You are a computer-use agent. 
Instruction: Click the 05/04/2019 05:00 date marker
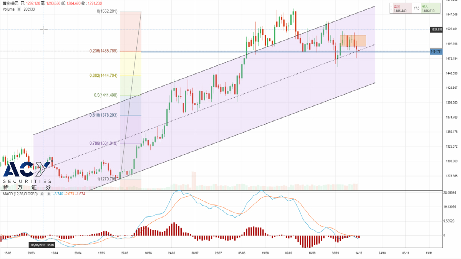[x=43, y=245]
